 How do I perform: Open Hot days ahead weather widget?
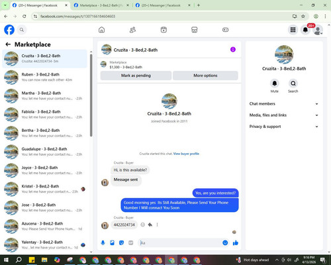coord(252,260)
